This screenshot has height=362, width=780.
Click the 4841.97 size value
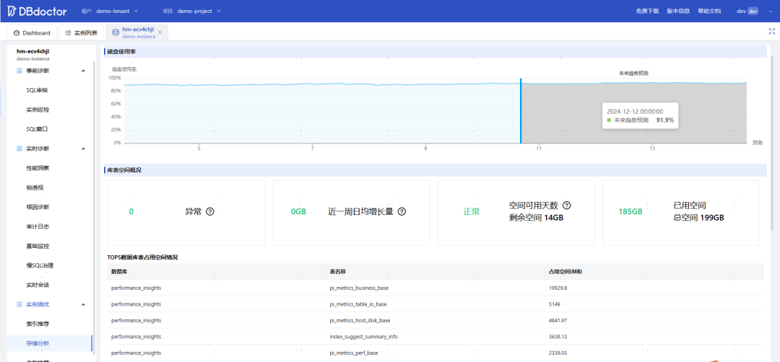point(558,320)
